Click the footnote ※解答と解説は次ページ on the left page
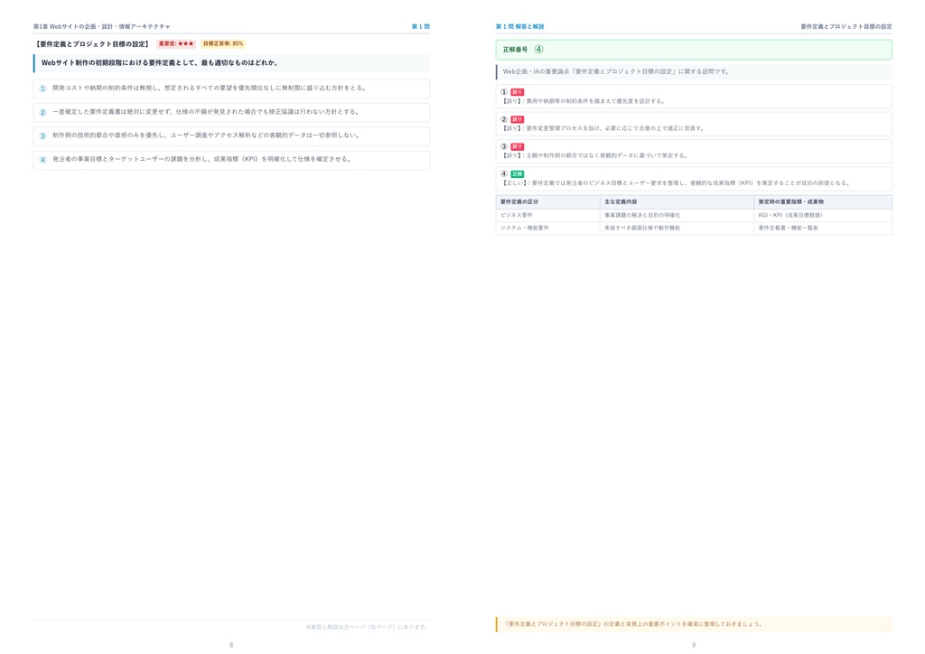This screenshot has width=925, height=654. coord(367,627)
